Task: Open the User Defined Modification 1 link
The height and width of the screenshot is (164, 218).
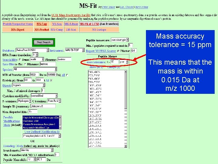Action: click(x=42, y=132)
